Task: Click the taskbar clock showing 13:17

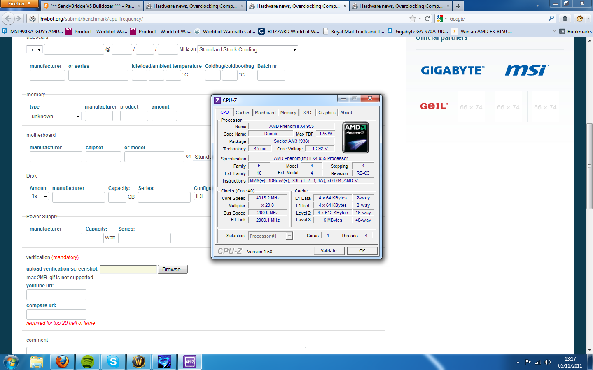Action: [570, 362]
